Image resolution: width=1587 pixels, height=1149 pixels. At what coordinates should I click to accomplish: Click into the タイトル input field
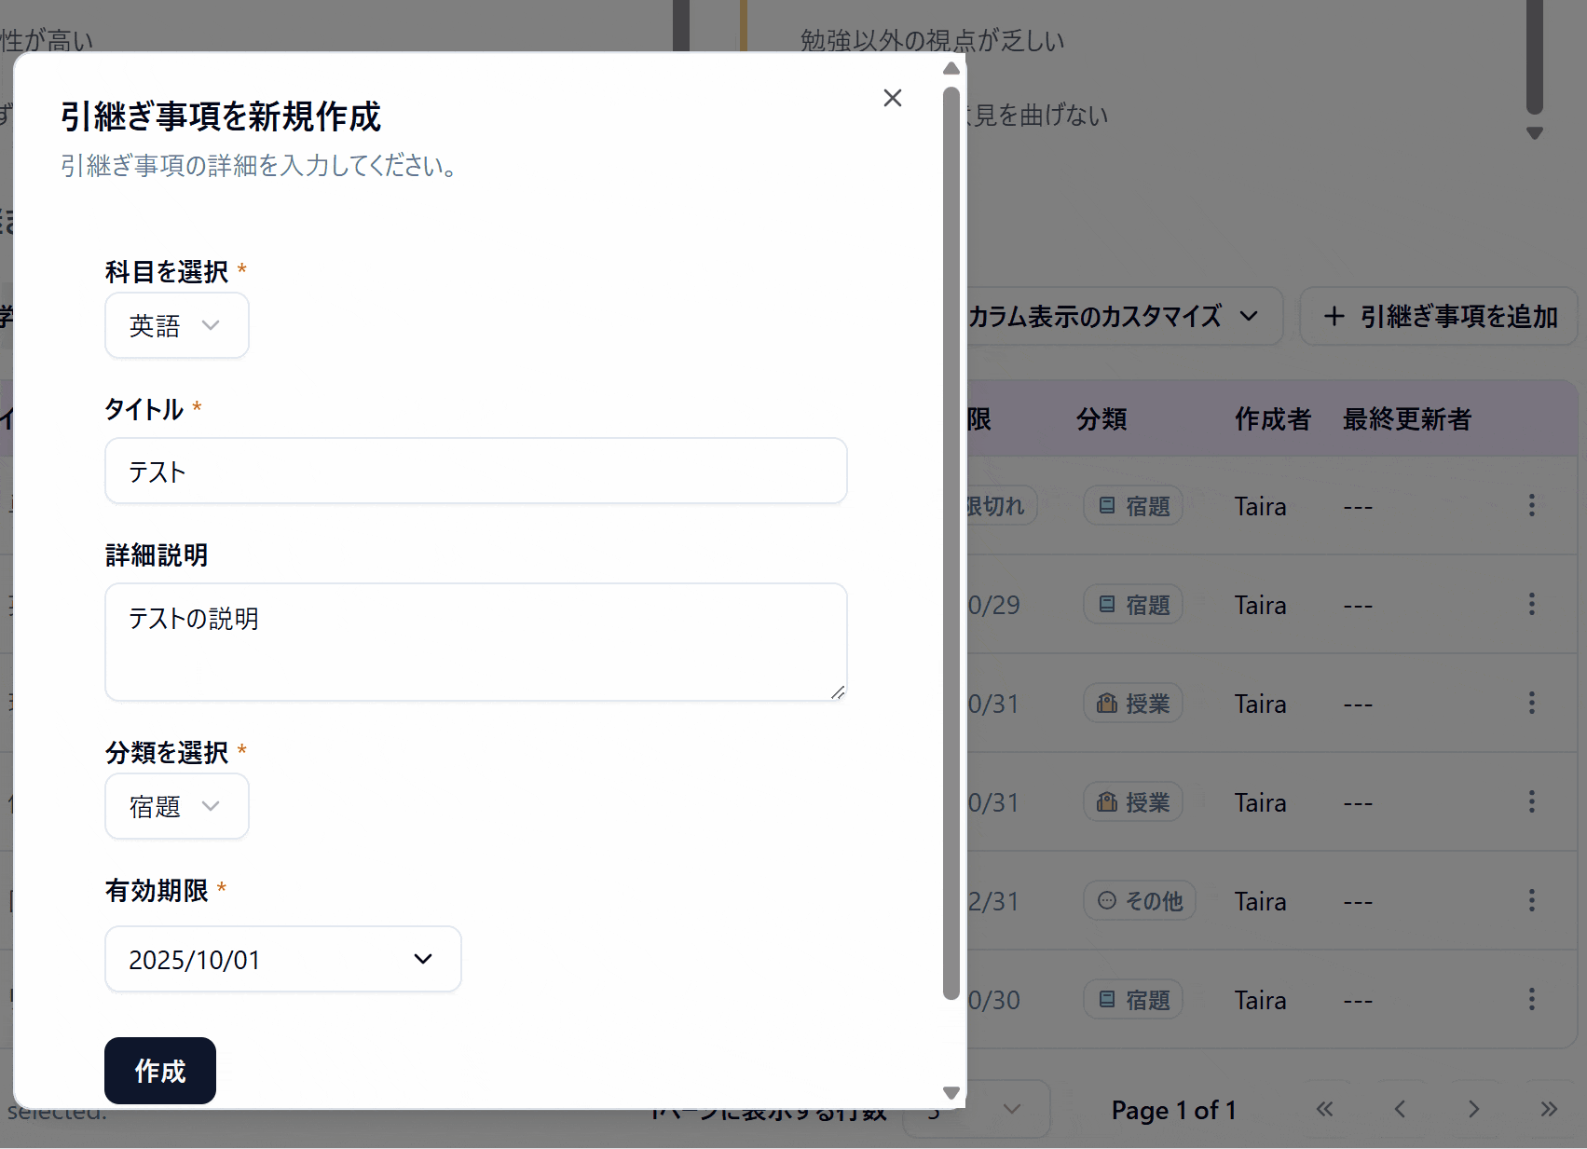(x=475, y=471)
